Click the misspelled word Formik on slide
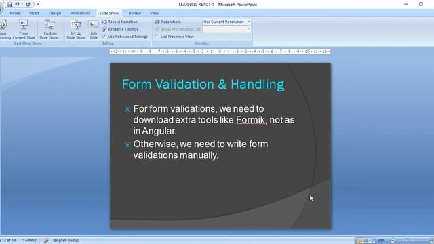 tap(250, 120)
